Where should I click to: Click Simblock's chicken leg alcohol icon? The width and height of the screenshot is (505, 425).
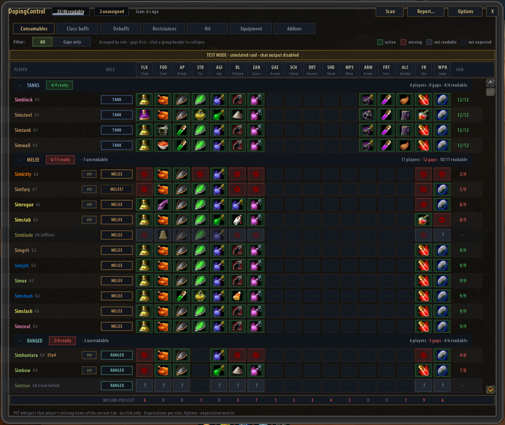pos(405,100)
